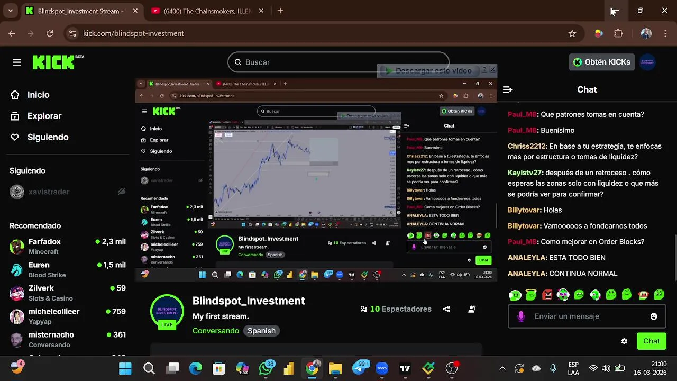The width and height of the screenshot is (677, 381).
Task: Insert the red-hat green emote
Action: click(643, 295)
